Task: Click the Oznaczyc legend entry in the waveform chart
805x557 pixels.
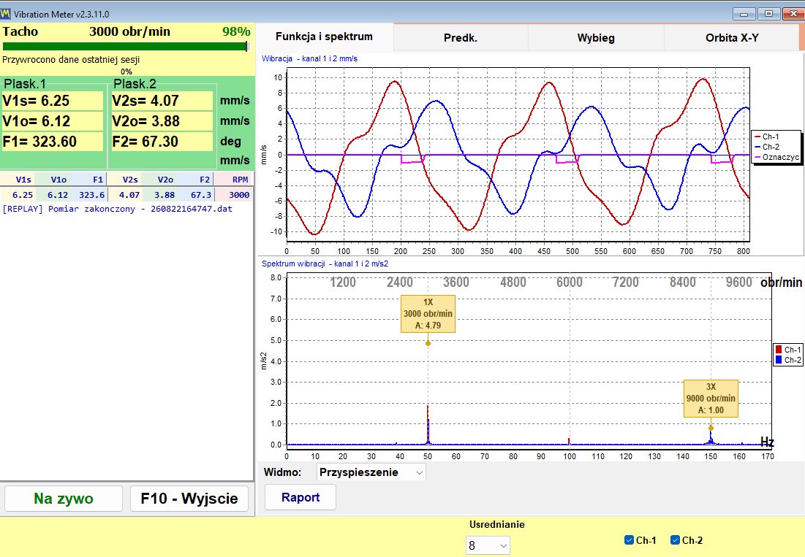Action: [776, 157]
